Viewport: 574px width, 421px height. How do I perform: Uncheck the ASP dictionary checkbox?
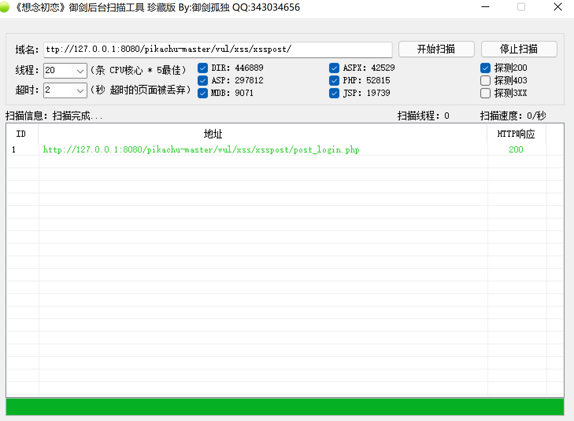203,81
